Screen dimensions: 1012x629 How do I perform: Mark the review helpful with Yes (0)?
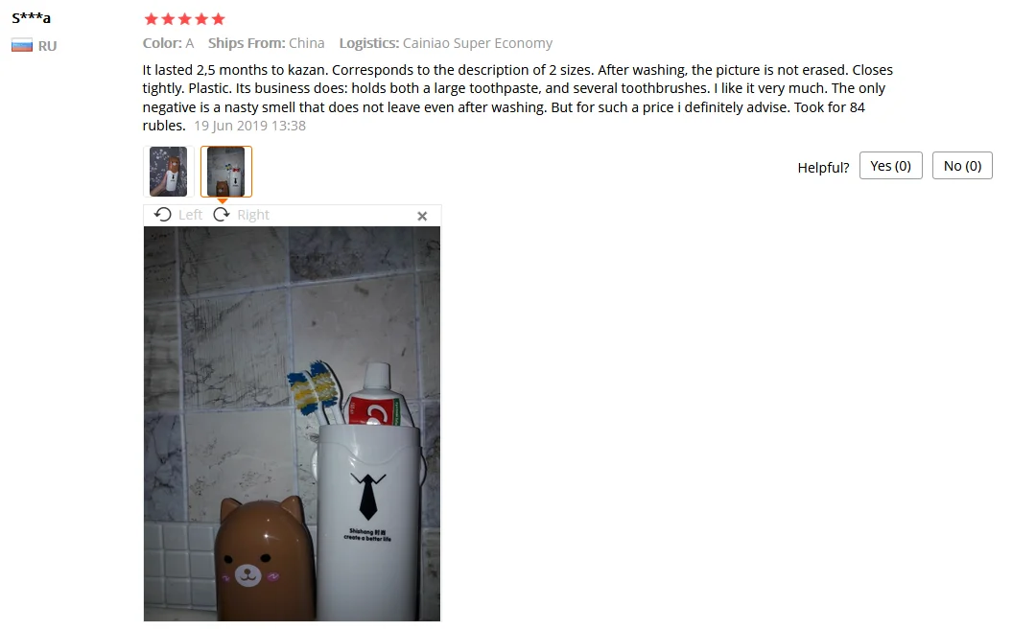click(891, 166)
